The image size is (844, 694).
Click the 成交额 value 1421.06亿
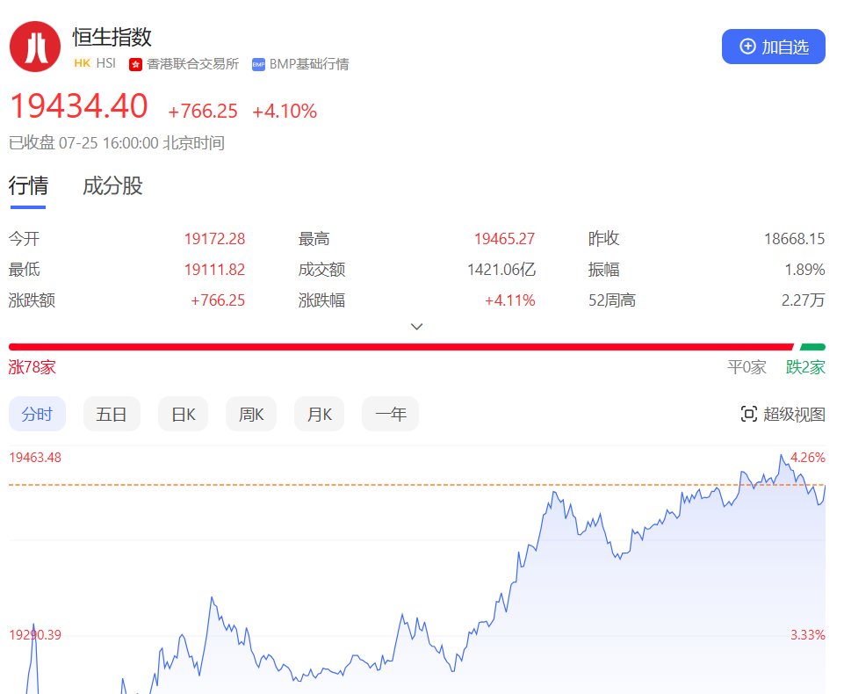click(501, 269)
